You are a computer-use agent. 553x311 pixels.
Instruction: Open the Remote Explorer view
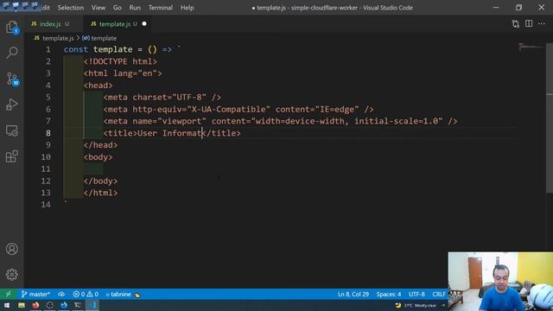(x=12, y=130)
